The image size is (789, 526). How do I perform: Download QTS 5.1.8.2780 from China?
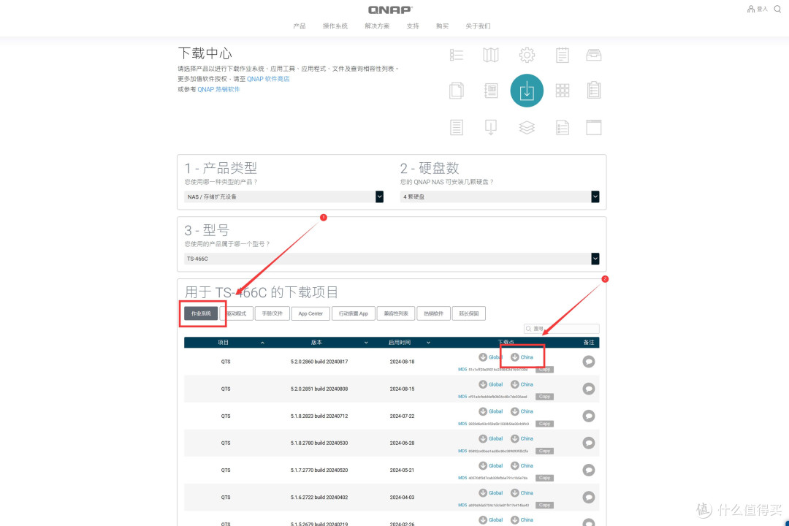click(522, 438)
